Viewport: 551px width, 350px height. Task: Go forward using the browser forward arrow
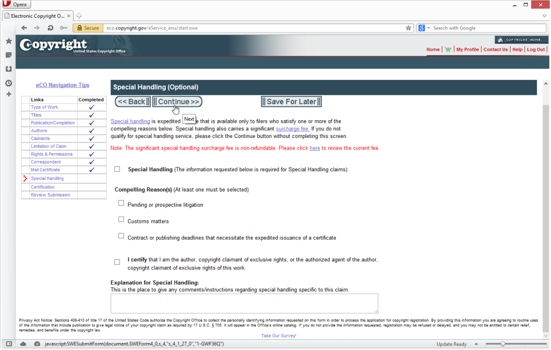tap(37, 28)
